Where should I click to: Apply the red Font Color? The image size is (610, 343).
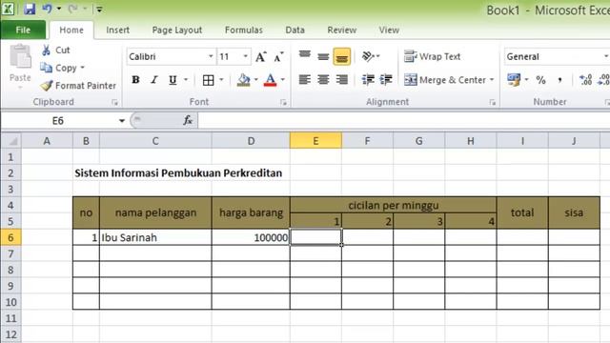[270, 80]
